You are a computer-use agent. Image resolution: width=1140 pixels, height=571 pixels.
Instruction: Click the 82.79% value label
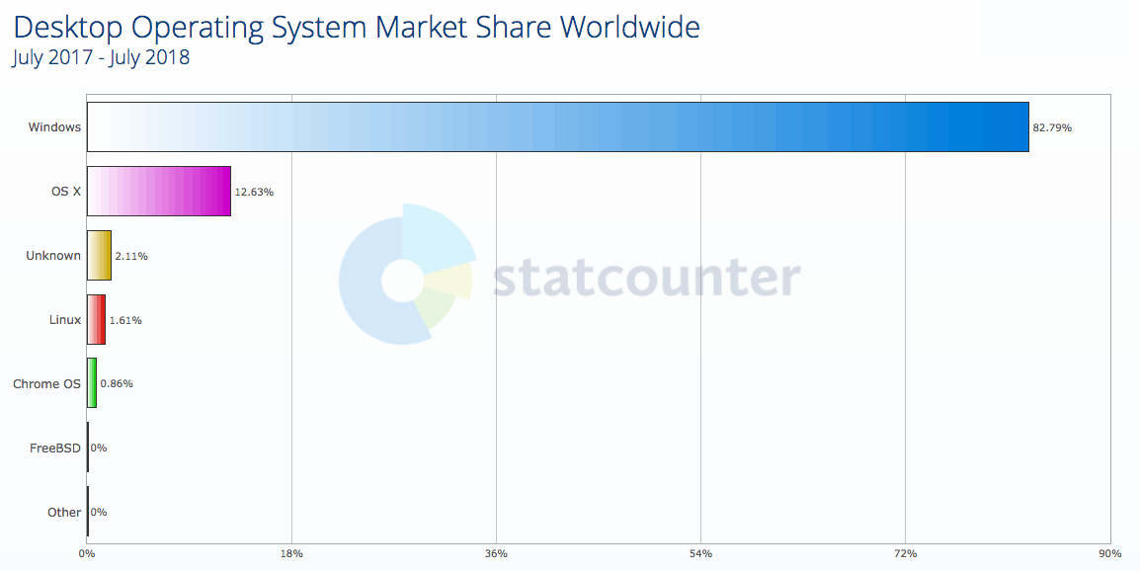[1052, 128]
